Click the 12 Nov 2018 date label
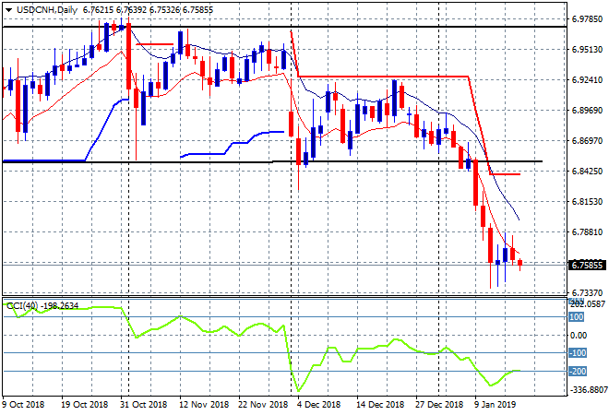609x415 pixels. click(x=203, y=405)
